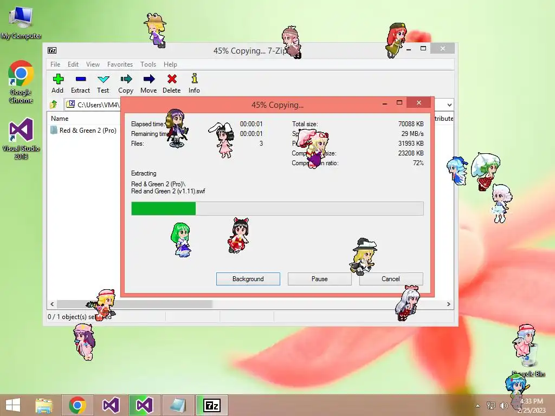Run the Test toolbar icon

coord(103,83)
